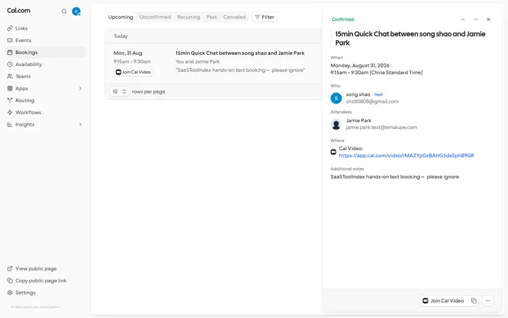Switch to the Canceled tab
This screenshot has width=508, height=318.
tap(234, 17)
